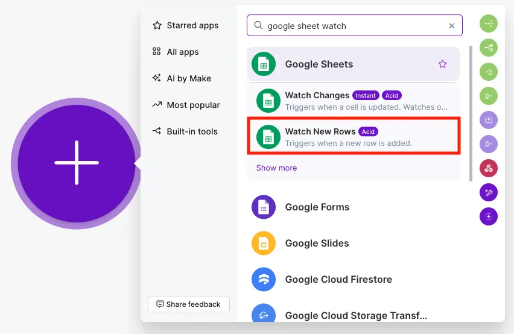Click the search magnifier icon
Screen dimensions: 514x334
tap(258, 25)
